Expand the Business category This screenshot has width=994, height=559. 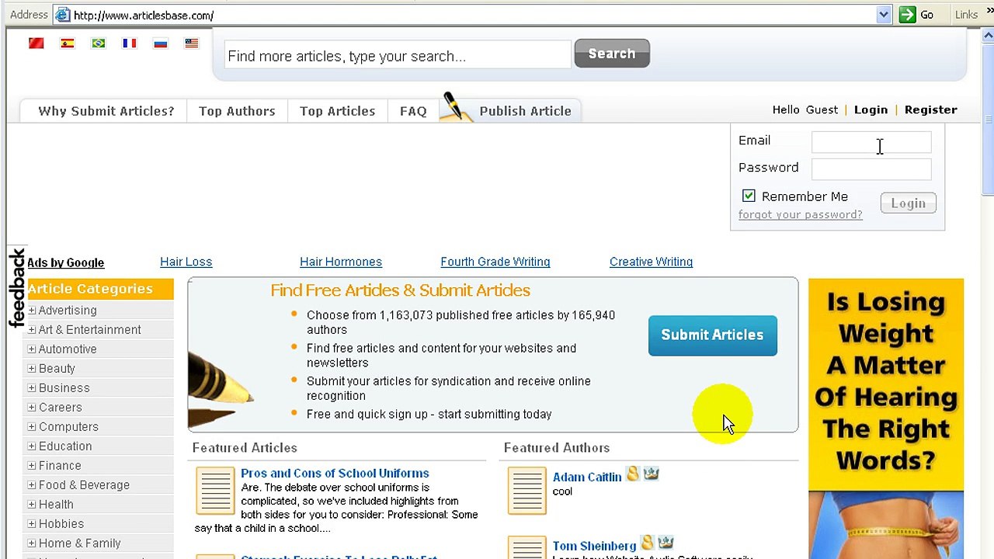[x=32, y=388]
